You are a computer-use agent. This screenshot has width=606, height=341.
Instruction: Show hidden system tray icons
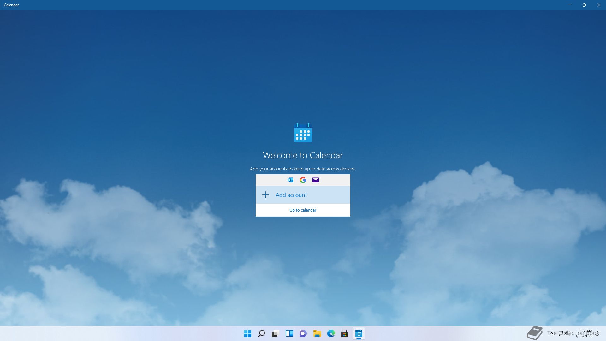pyautogui.click(x=551, y=333)
